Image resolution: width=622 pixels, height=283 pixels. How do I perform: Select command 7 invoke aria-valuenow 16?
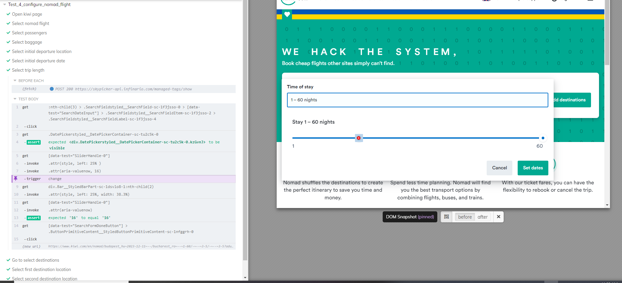pos(124,171)
